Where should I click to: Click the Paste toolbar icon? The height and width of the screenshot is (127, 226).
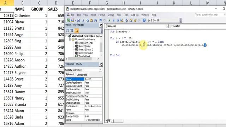[x=91, y=20]
